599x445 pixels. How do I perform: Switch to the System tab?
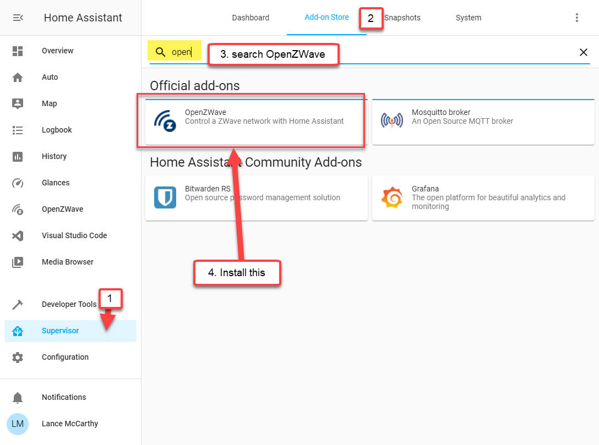coord(469,18)
